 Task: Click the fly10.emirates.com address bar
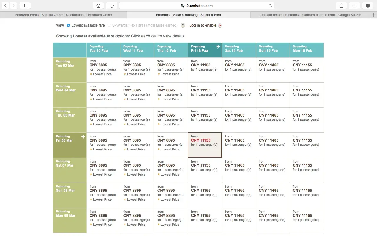tap(196, 6)
